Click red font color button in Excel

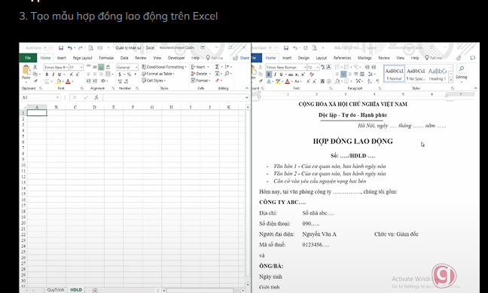pyautogui.click(x=68, y=81)
